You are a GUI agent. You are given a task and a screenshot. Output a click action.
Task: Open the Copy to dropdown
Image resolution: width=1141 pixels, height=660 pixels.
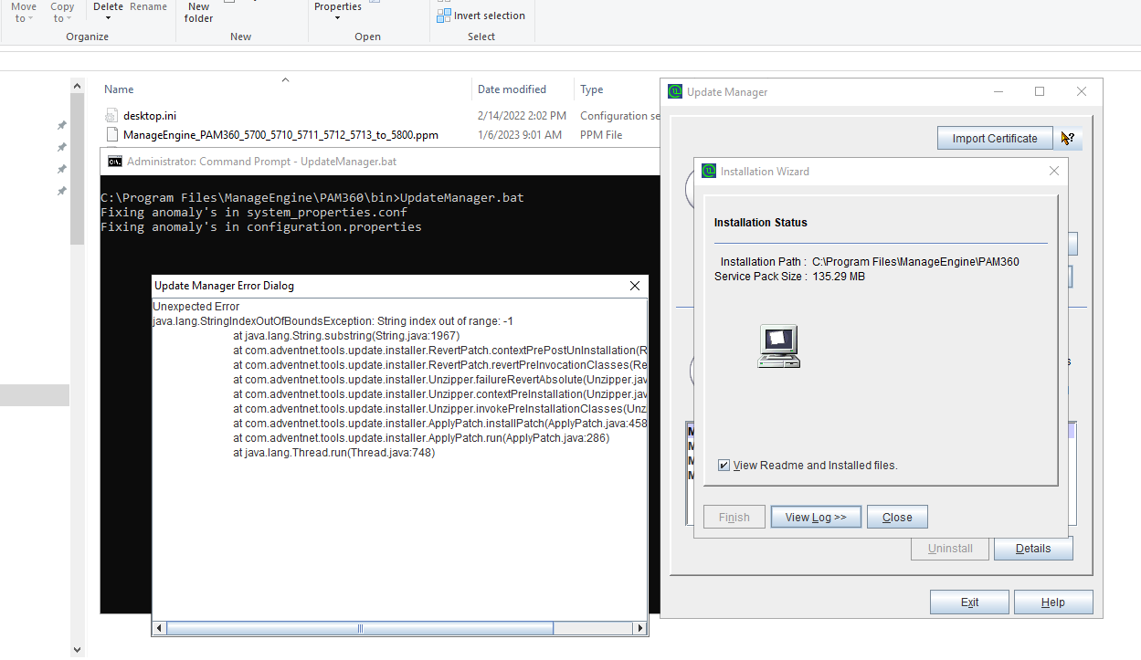click(62, 12)
